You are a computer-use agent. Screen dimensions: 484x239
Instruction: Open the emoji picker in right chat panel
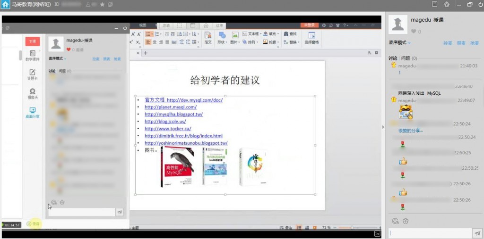click(x=395, y=221)
